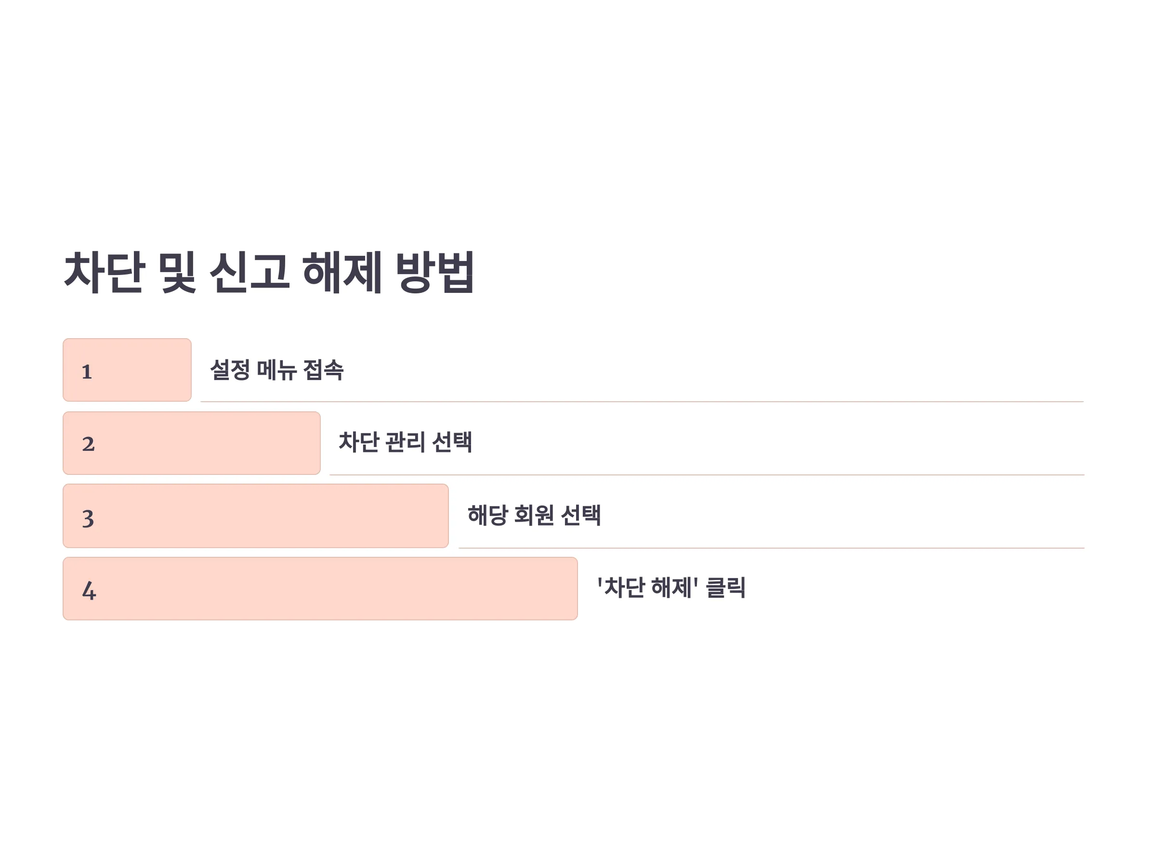1156x867 pixels.
Task: Click the word 해제 in the title
Action: click(342, 272)
